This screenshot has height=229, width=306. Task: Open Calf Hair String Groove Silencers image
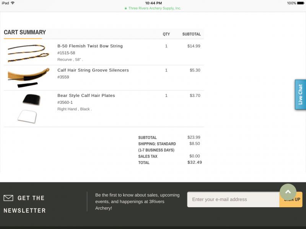tap(28, 77)
